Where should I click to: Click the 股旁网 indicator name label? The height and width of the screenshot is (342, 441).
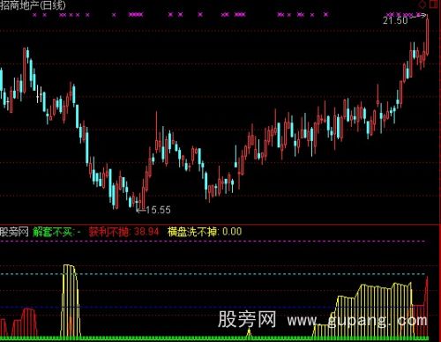(14, 232)
